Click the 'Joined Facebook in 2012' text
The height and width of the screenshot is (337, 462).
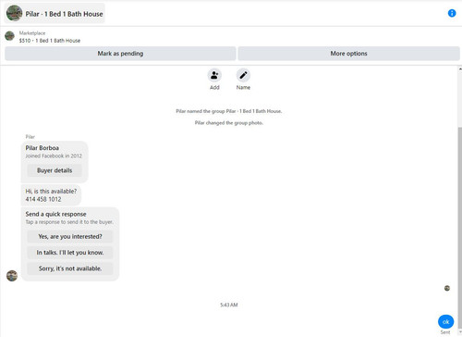[54, 156]
